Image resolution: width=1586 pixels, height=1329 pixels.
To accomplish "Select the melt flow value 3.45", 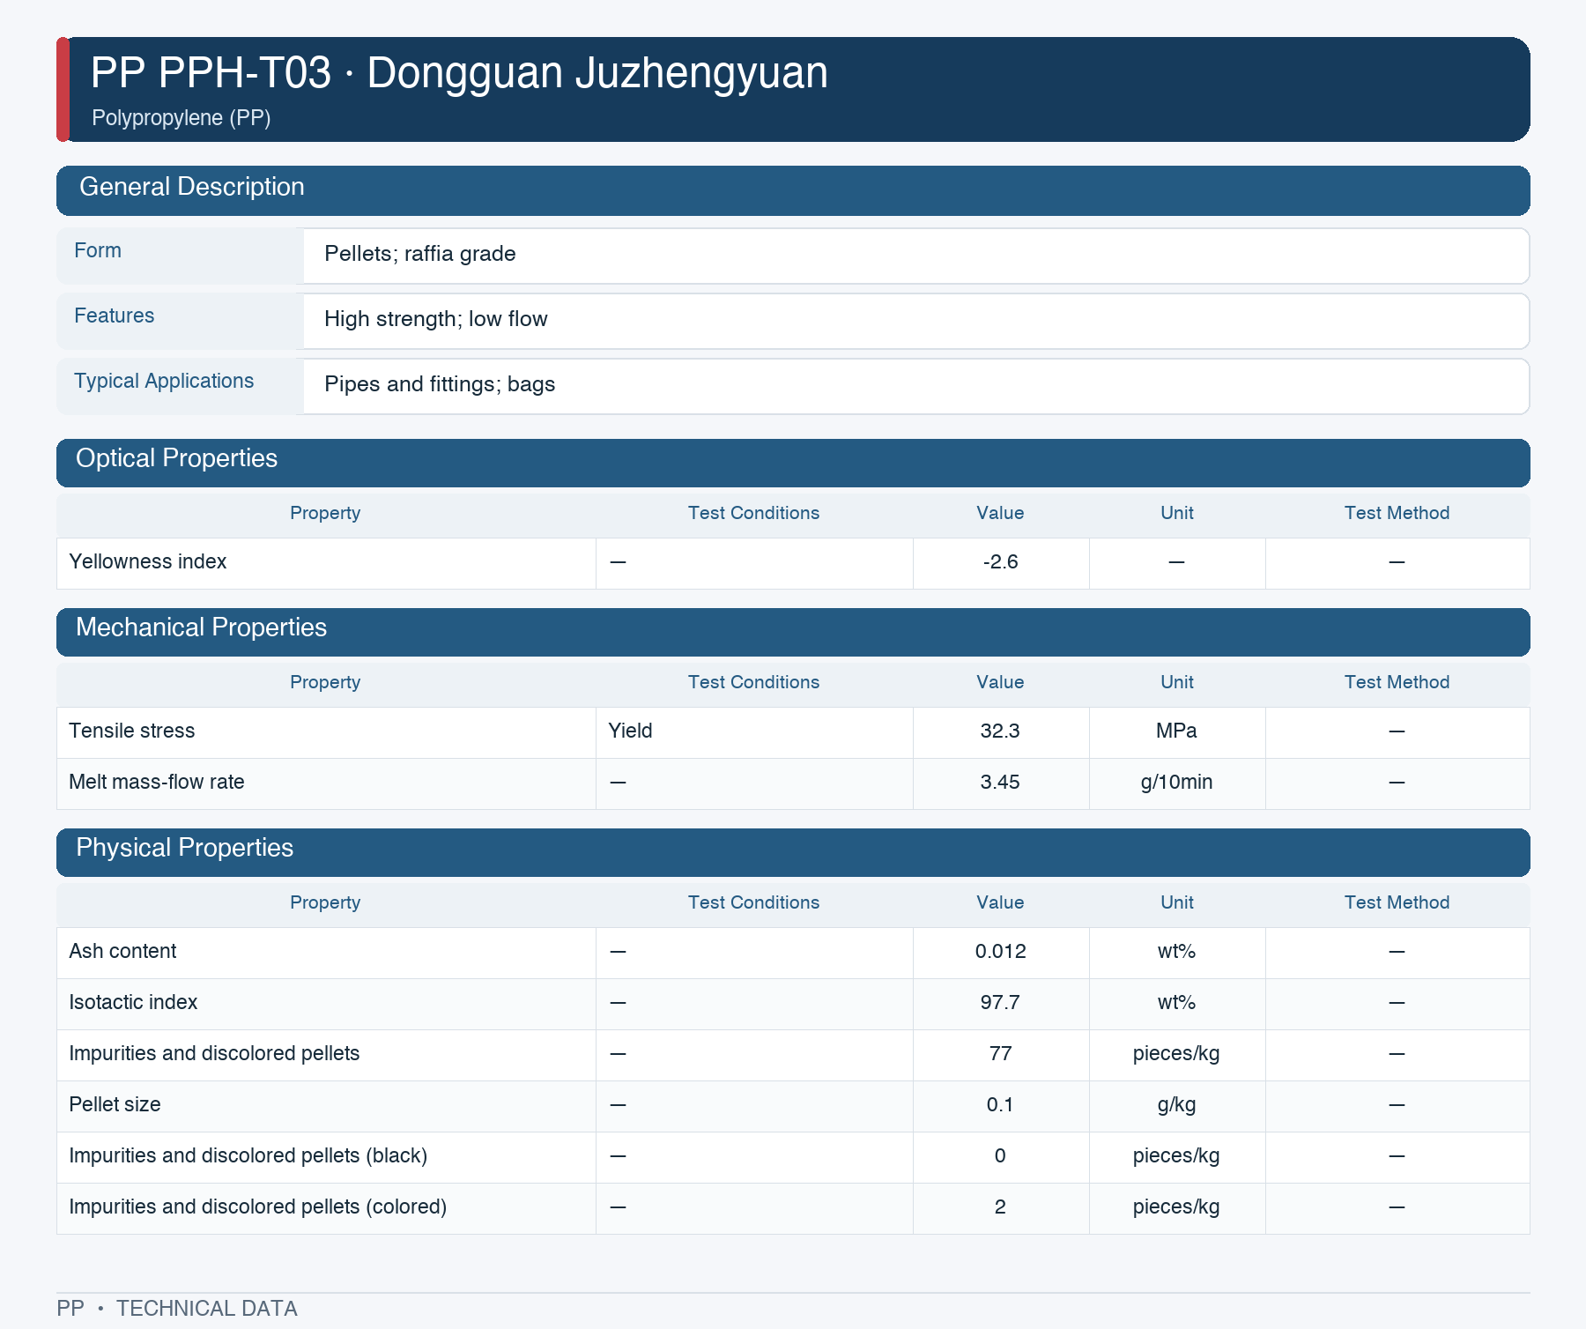I will click(x=1000, y=783).
